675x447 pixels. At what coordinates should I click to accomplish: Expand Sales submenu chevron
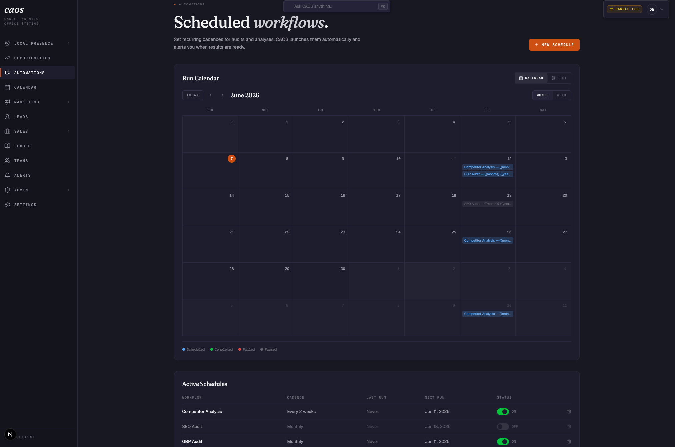(69, 131)
